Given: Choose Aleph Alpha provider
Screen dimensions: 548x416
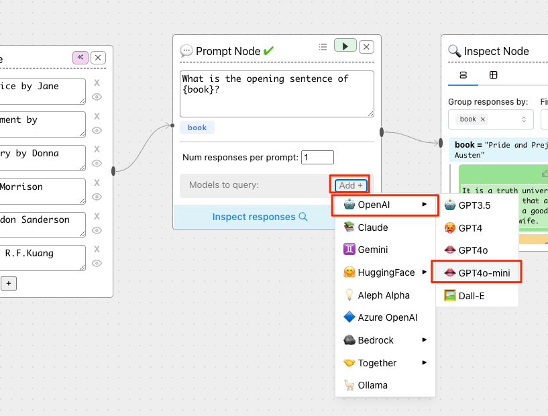Looking at the screenshot, I should [385, 295].
